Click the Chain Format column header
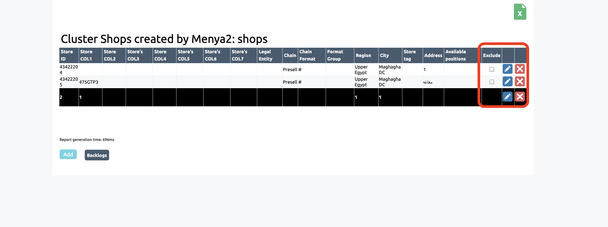Screen dimensions: 608x227 307,55
